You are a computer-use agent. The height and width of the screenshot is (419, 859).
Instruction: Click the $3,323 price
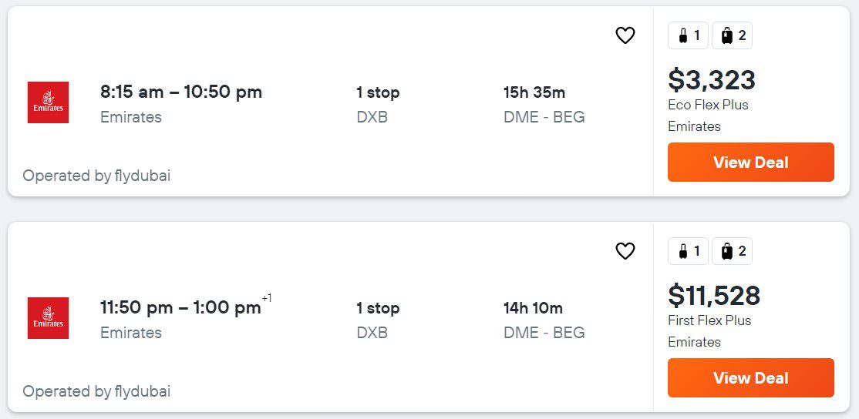click(712, 80)
